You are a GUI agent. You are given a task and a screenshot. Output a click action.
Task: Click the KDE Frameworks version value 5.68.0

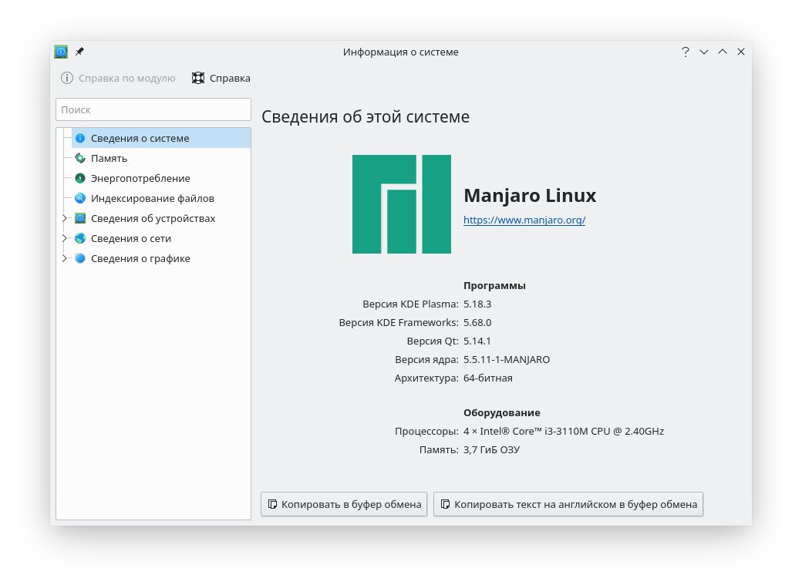coord(477,323)
